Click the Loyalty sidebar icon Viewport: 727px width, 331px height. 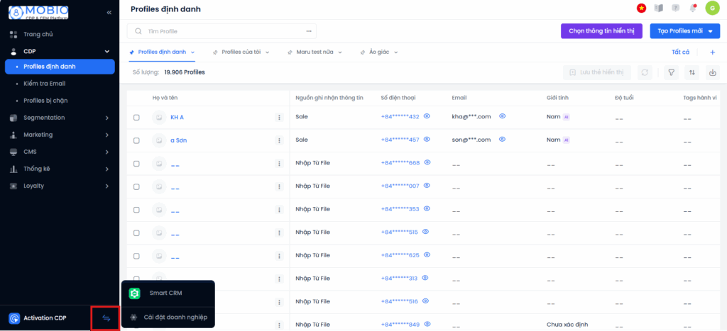13,186
